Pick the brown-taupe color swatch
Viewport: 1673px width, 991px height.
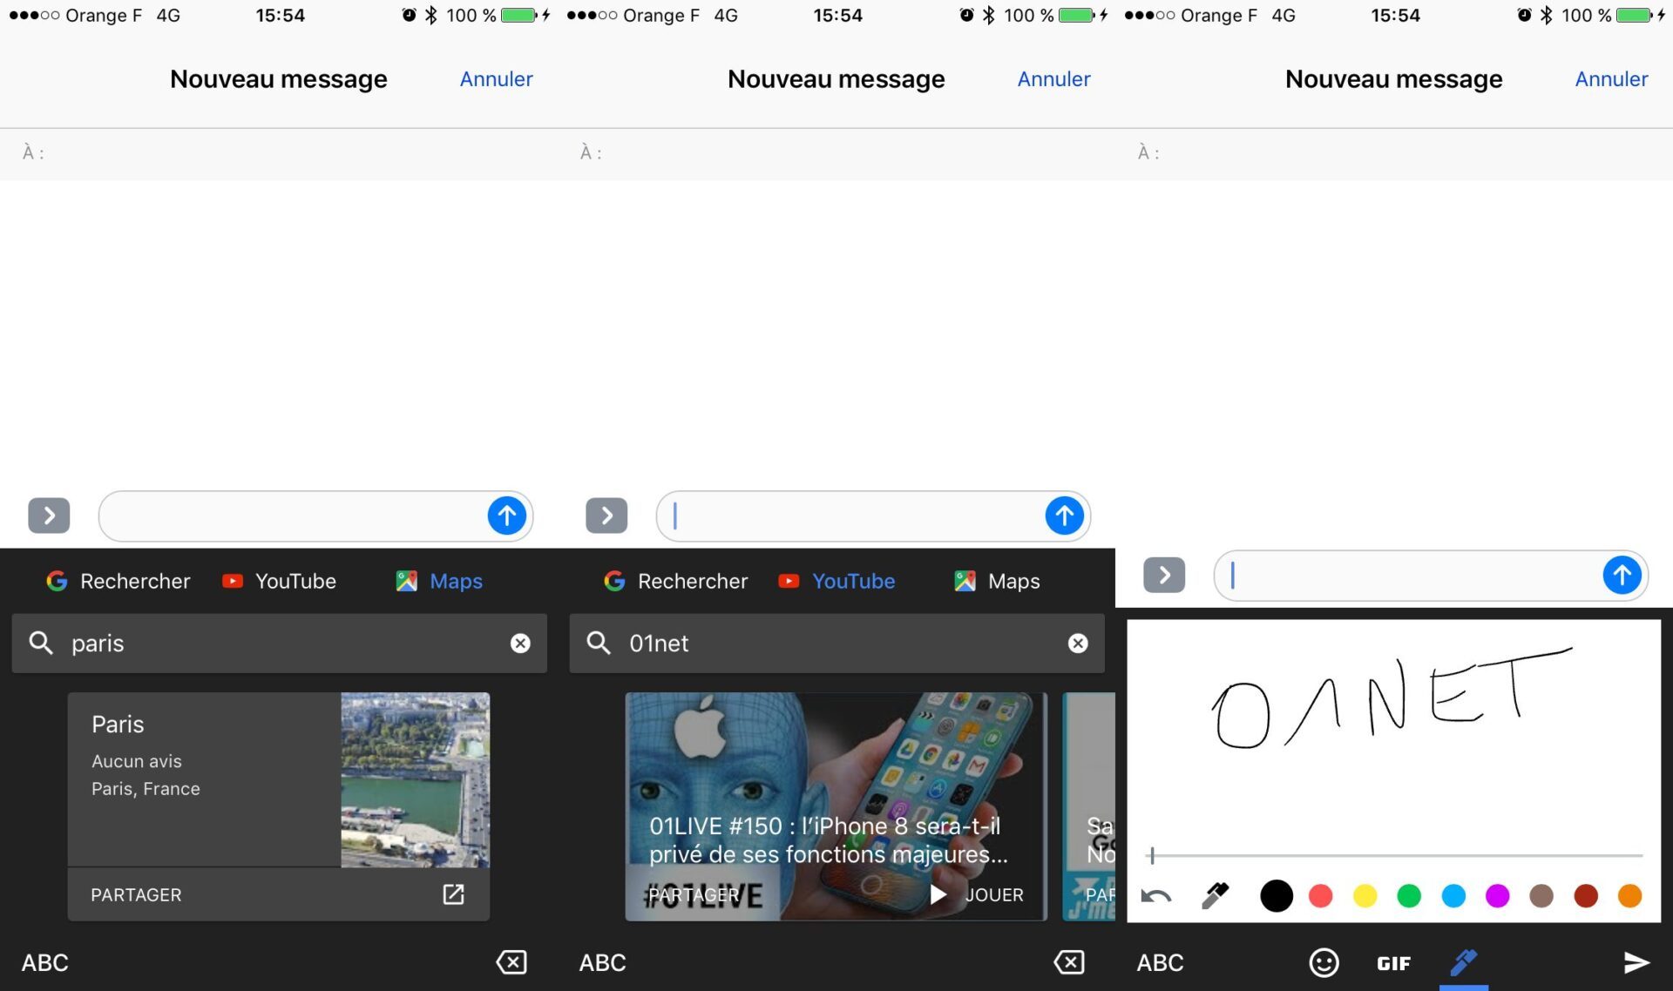click(1541, 895)
